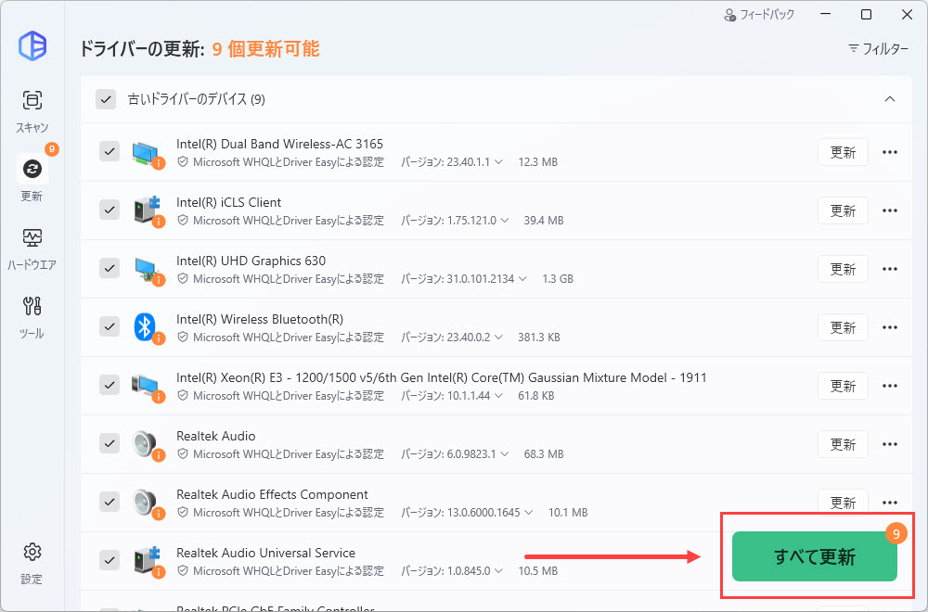Update the Realtek Audio driver
Screen dimensions: 928x612
[x=843, y=444]
